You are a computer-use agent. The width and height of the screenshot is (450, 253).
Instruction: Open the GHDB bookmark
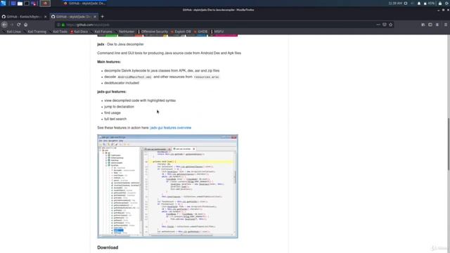click(200, 32)
